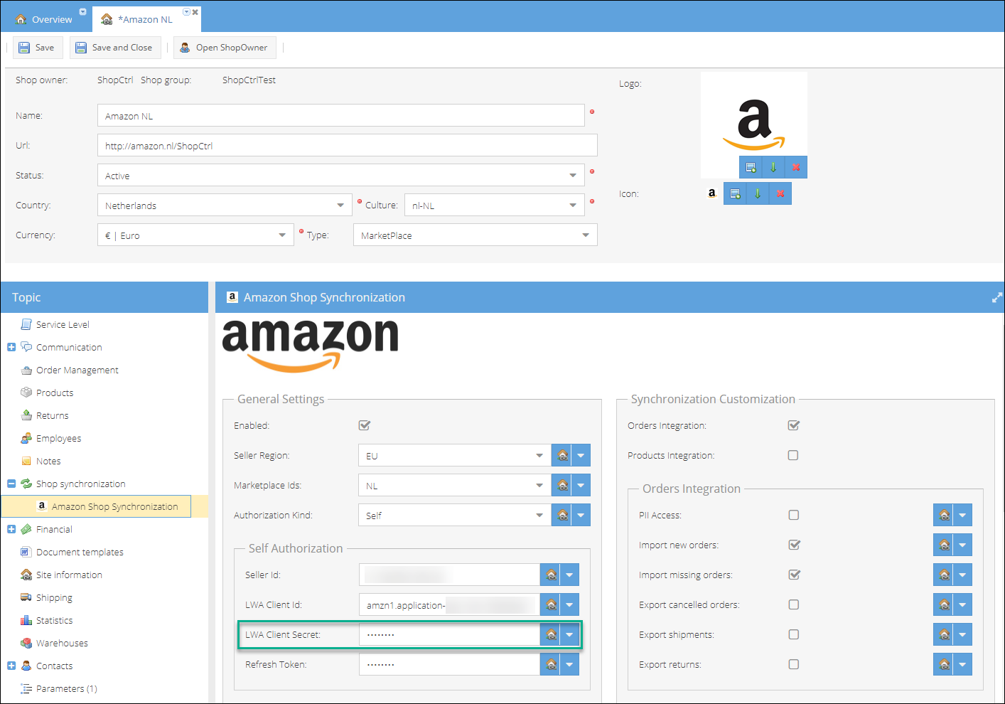Open LWA Client Secret level arrow menu
This screenshot has height=704, width=1005.
point(569,634)
